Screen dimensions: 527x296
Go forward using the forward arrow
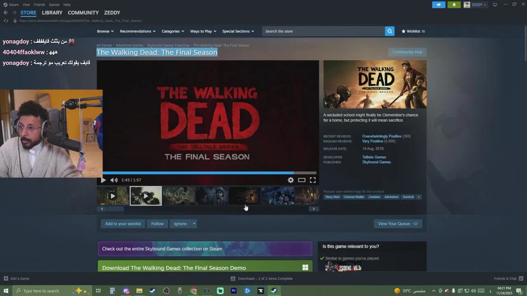click(x=14, y=13)
